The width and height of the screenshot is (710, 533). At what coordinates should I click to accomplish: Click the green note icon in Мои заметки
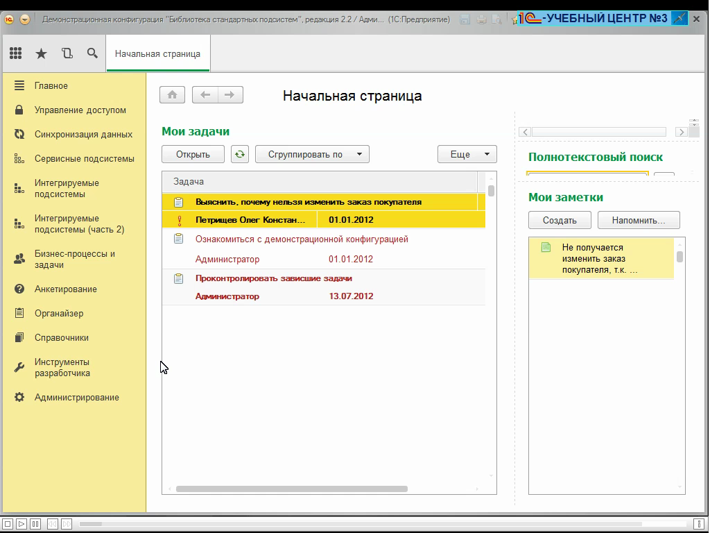coord(546,247)
